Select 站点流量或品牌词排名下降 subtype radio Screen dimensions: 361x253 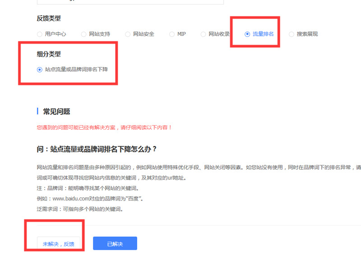[x=40, y=70]
